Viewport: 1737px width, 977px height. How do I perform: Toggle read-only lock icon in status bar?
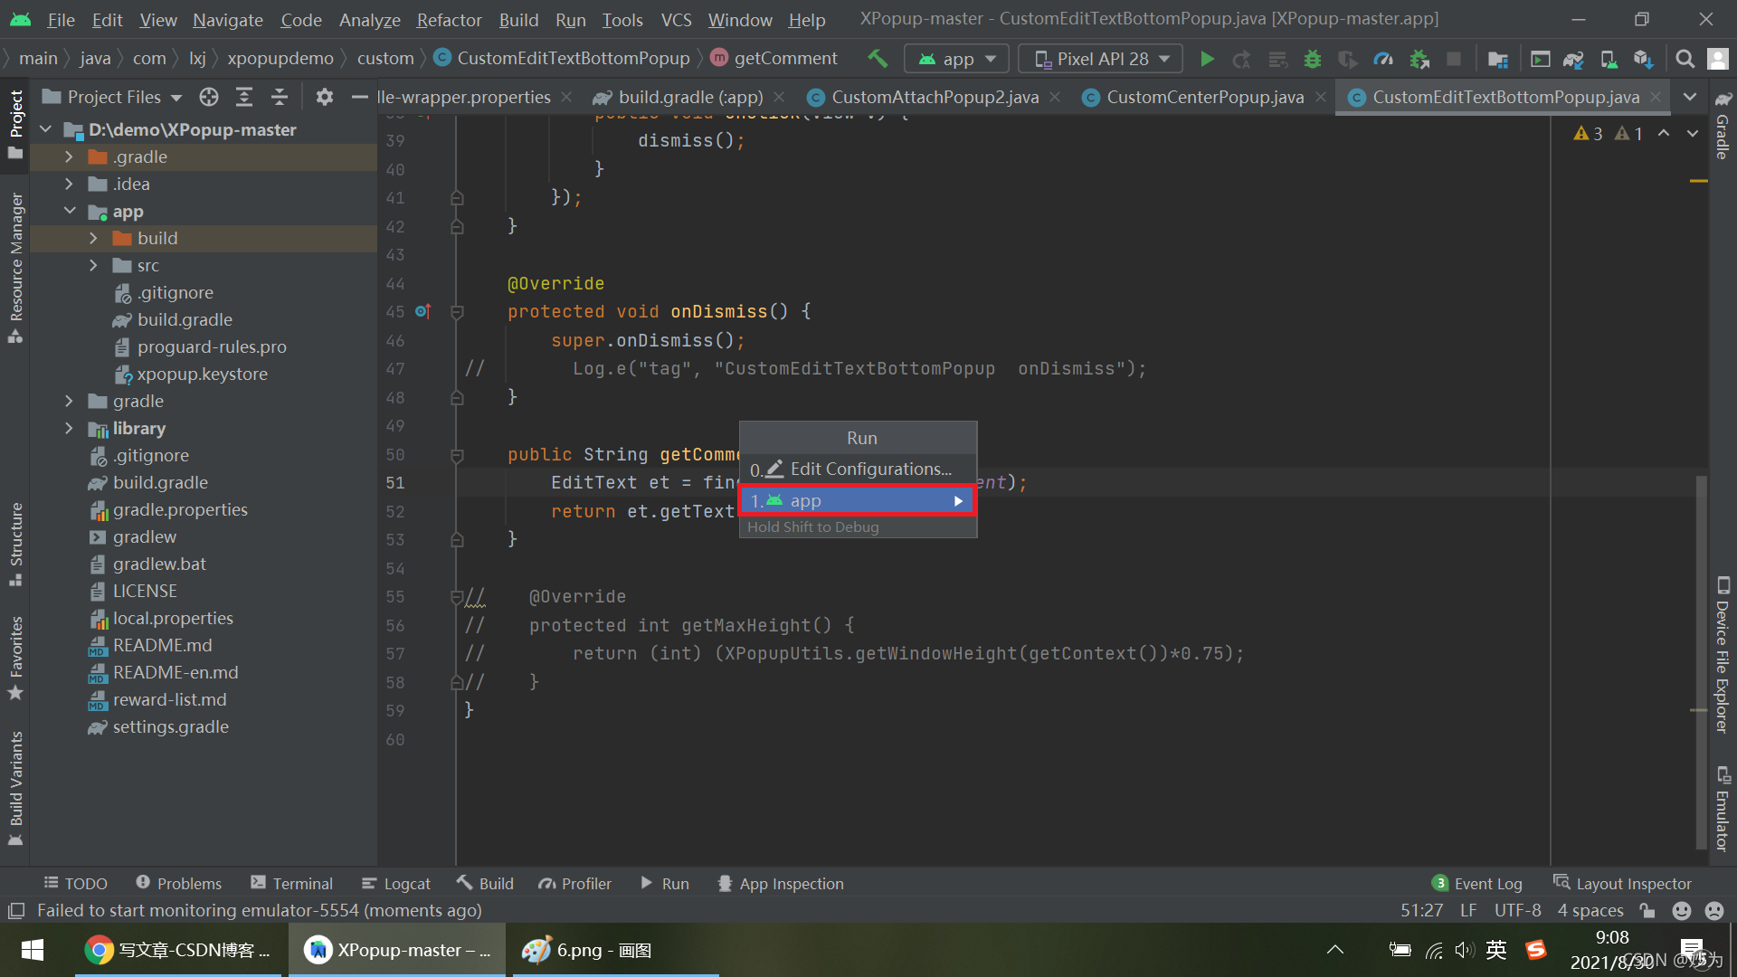[x=1647, y=910]
